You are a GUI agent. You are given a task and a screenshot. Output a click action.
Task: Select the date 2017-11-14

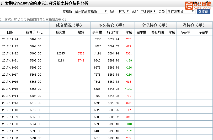pyautogui.click(x=10, y=96)
